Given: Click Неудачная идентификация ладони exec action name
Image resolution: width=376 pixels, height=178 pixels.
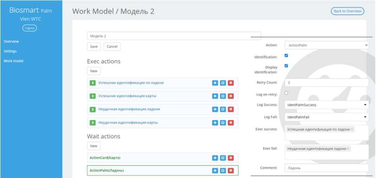Looking at the screenshot, I should (129, 109).
